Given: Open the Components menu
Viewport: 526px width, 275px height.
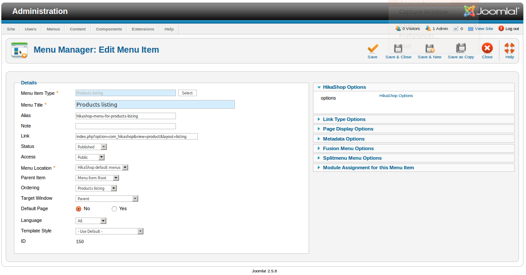Looking at the screenshot, I should 109,29.
